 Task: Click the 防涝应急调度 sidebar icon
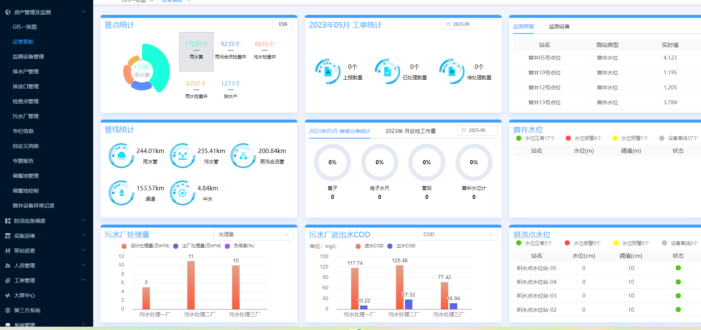[x=8, y=221]
